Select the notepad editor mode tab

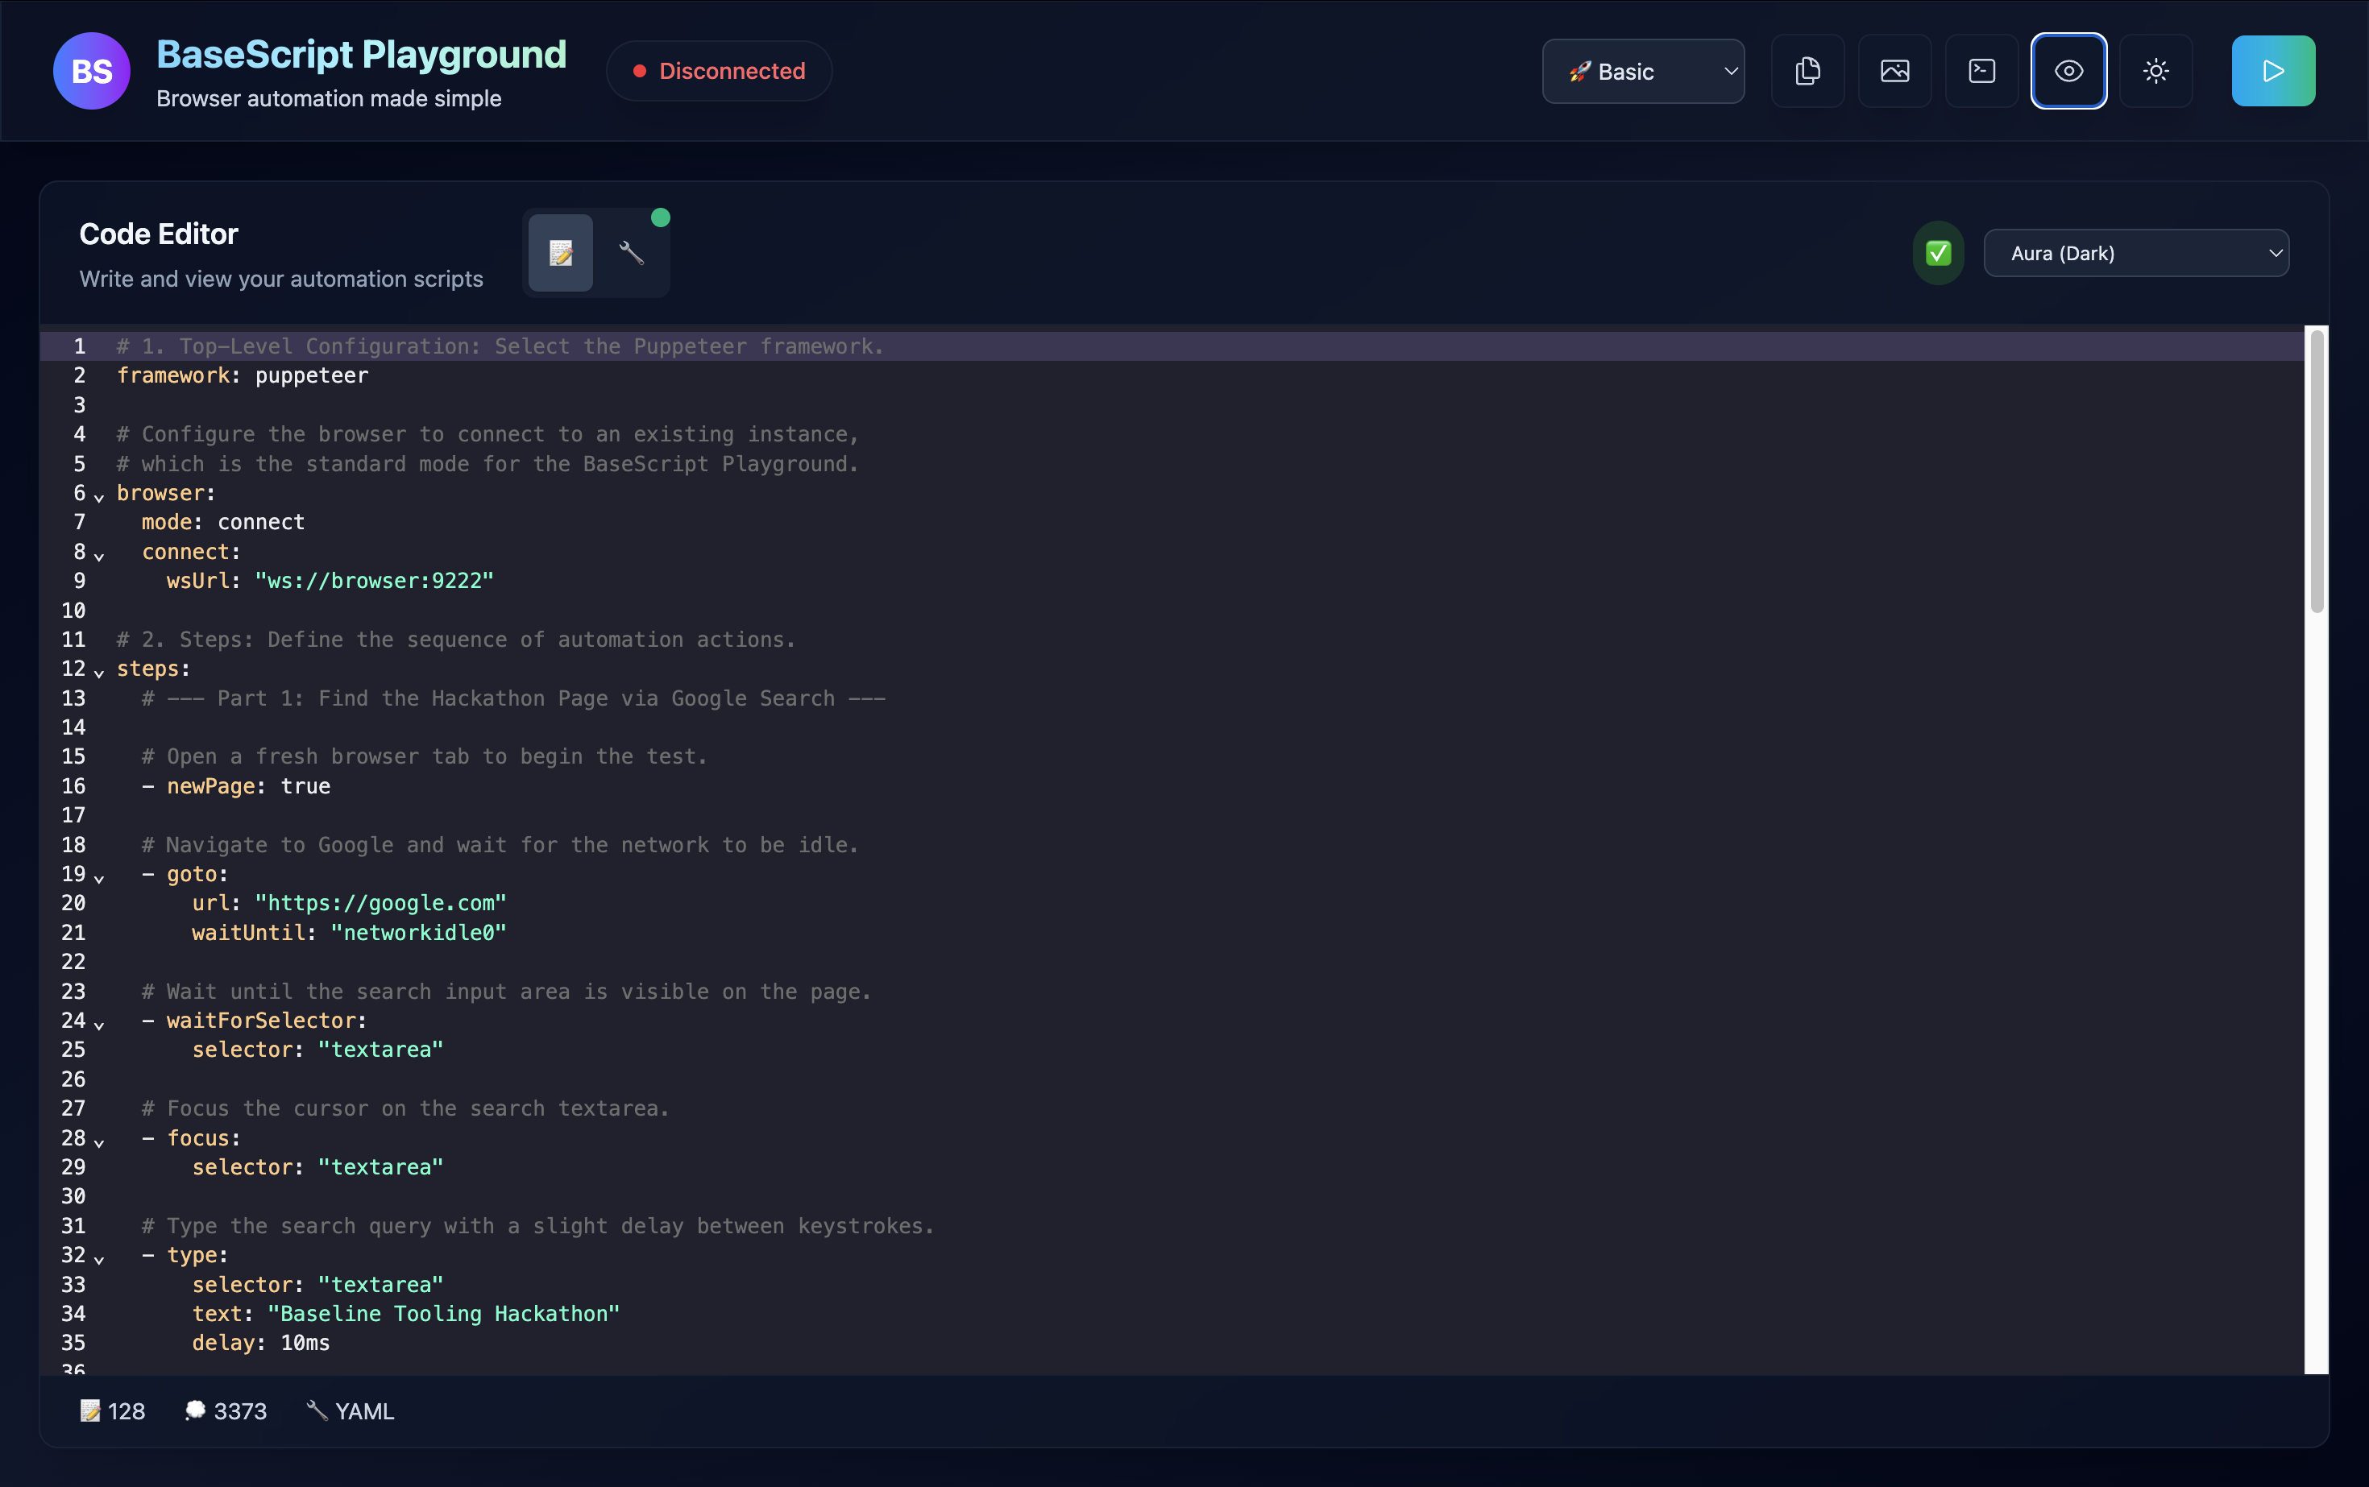click(x=561, y=253)
